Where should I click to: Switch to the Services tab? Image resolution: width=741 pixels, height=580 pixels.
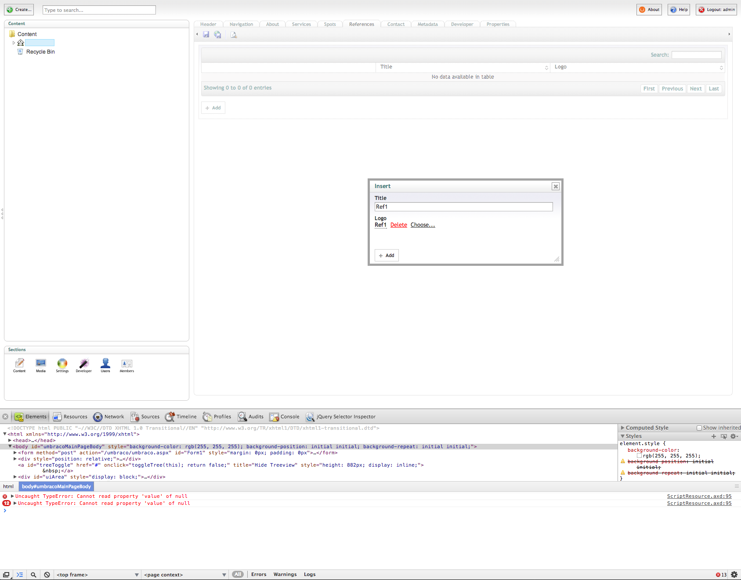point(301,24)
